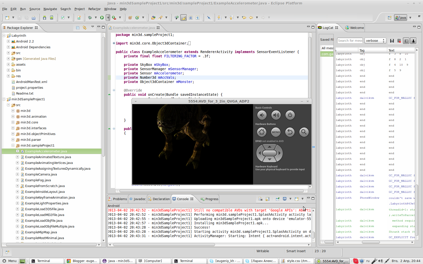Toggle LogCat scroll lock arrow button
Screen dimensions: 423x264
[x=413, y=41]
